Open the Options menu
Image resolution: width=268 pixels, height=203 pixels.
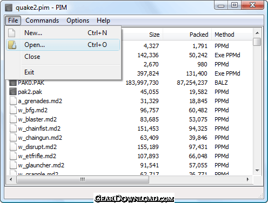coord(78,21)
